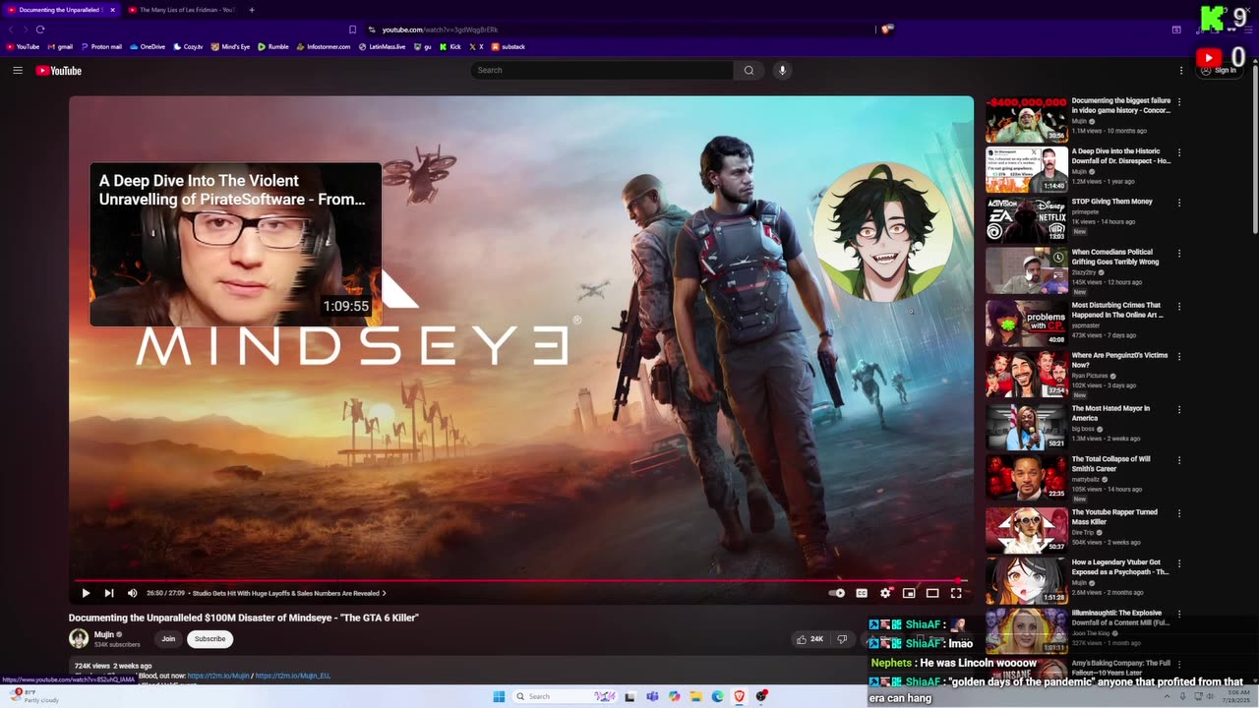
Task: Like the video with thumbs up
Action: pos(810,639)
